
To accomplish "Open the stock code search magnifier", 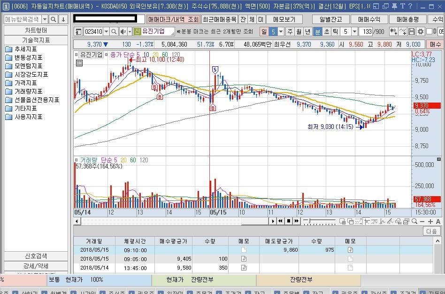I will point(114,32).
